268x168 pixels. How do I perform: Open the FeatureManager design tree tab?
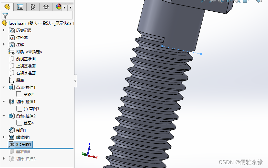tap(7, 7)
